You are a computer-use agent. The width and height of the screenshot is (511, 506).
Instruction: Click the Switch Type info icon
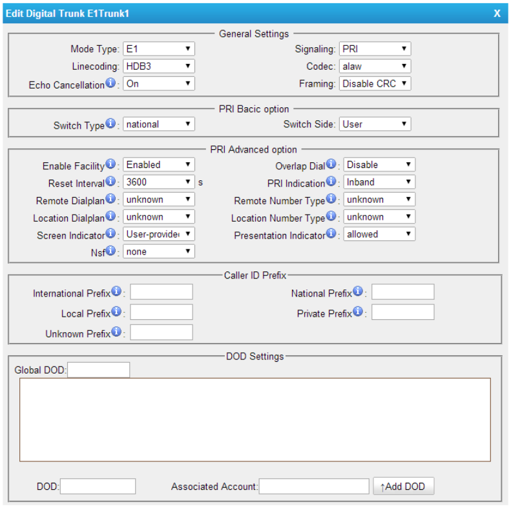coord(110,124)
